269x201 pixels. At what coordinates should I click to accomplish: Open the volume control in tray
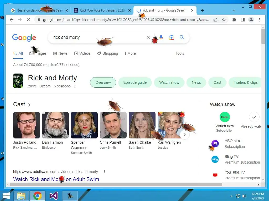tap(244, 196)
